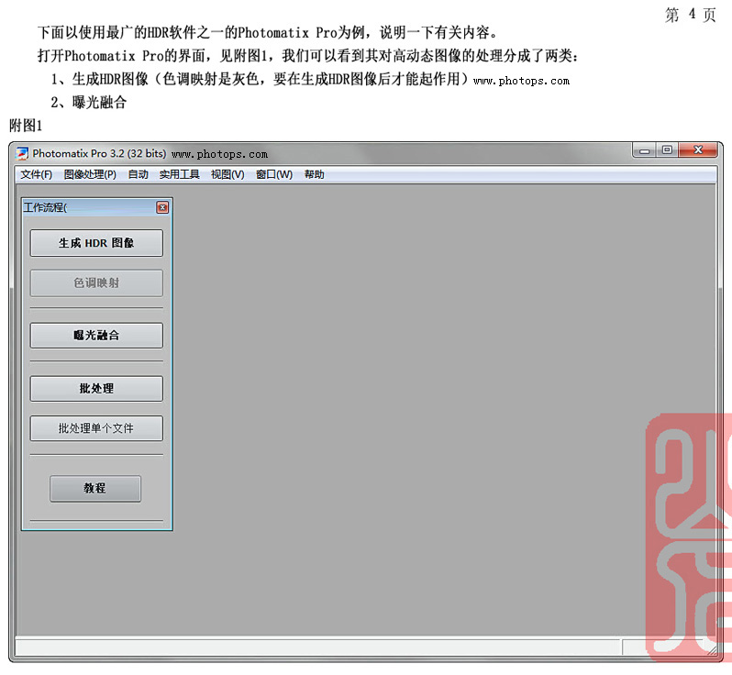Viewport: 732px width, 675px height.
Task: Close the Photomatix Pro window
Action: tap(698, 149)
